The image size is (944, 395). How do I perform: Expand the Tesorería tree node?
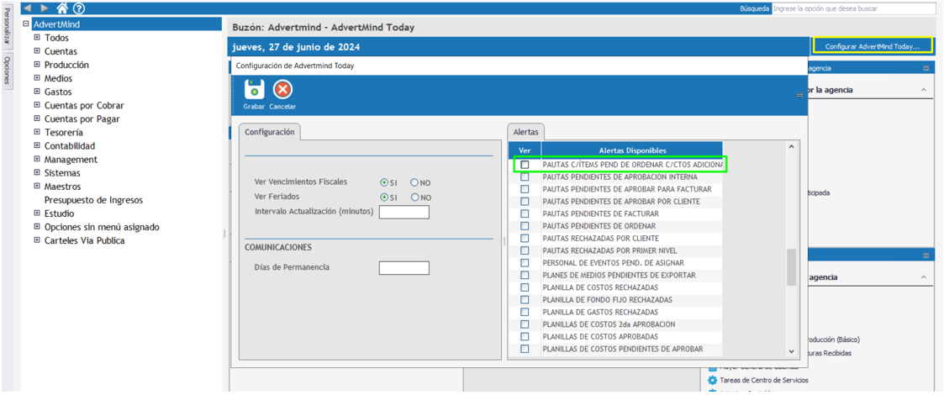[x=37, y=133]
